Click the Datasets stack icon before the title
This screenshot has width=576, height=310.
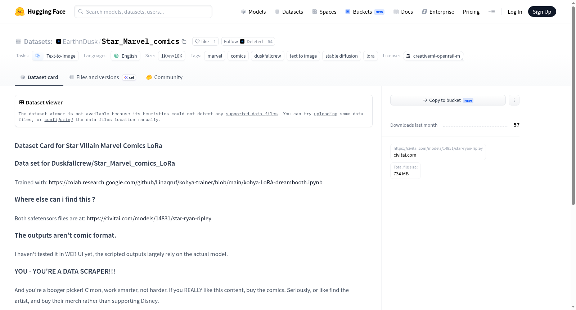[18, 41]
